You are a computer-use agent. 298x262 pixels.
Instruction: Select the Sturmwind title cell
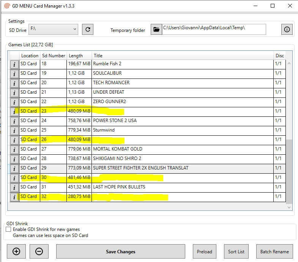pos(183,131)
